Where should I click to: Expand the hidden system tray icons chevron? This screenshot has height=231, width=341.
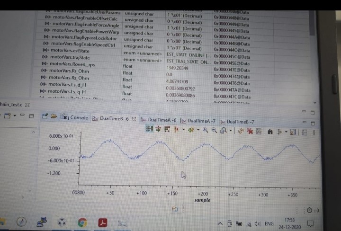220,223
